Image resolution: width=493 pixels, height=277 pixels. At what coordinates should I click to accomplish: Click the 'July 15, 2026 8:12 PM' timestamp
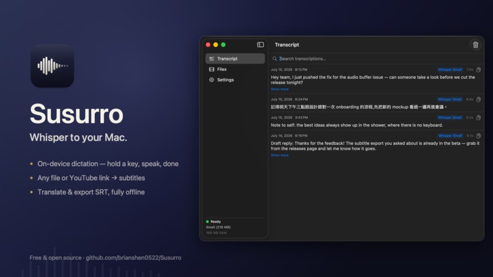pyautogui.click(x=289, y=70)
